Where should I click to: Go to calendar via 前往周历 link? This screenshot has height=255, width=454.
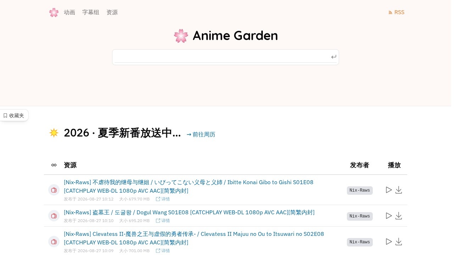(x=201, y=135)
